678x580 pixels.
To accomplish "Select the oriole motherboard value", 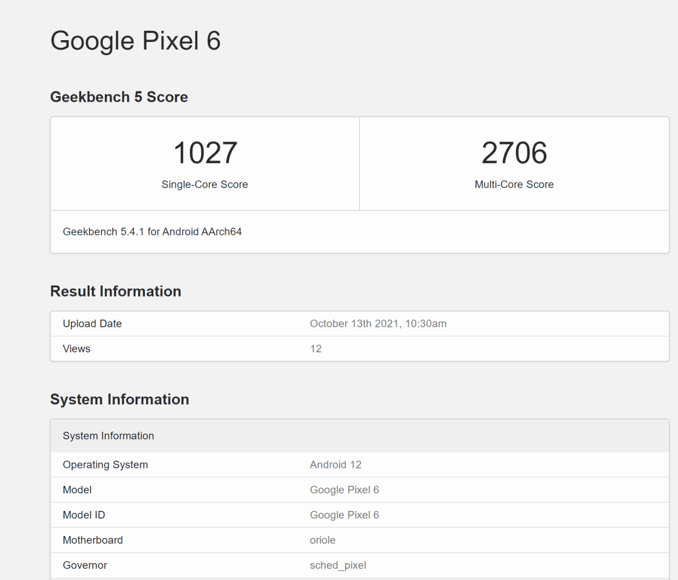I will 323,540.
